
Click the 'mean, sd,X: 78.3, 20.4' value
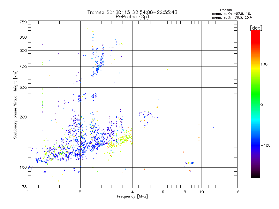point(232,17)
